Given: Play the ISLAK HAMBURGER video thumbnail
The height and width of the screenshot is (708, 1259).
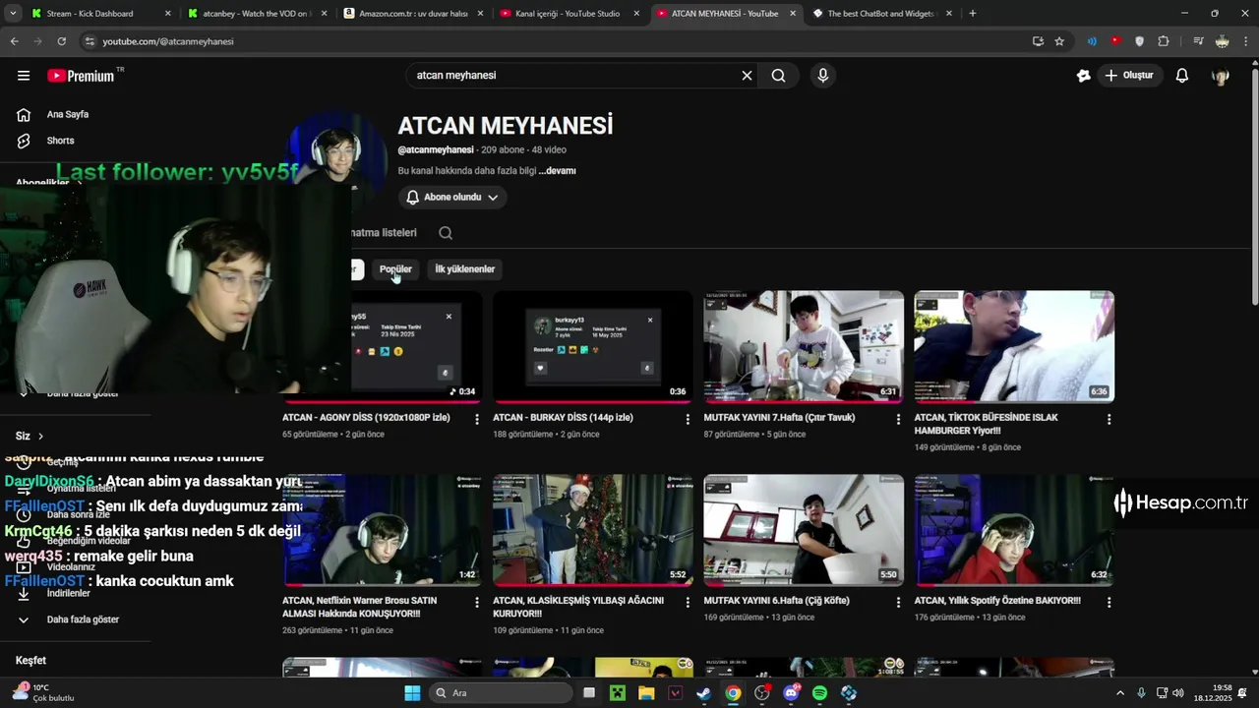Looking at the screenshot, I should pos(1014,347).
